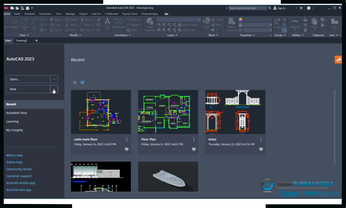Image resolution: width=346 pixels, height=208 pixels.
Task: Open the Community forum link
Action: [x=19, y=169]
